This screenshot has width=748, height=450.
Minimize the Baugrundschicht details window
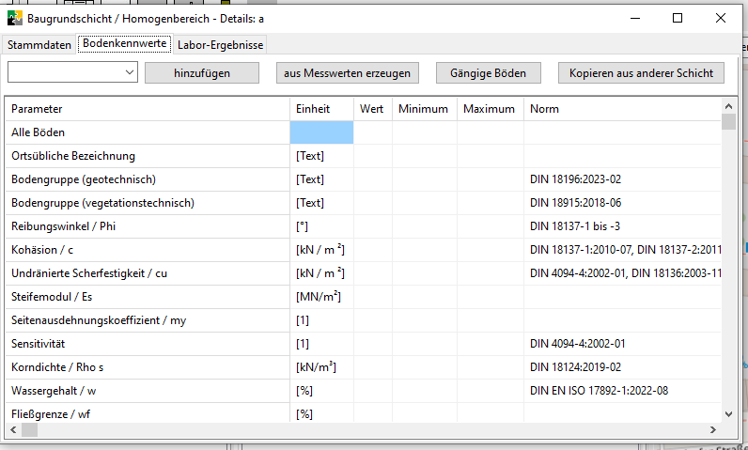pyautogui.click(x=634, y=18)
